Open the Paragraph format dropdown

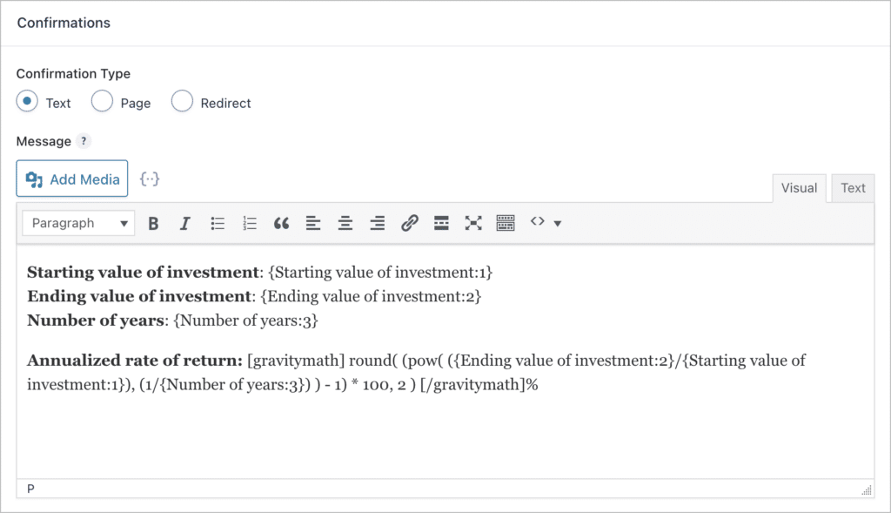(x=78, y=224)
